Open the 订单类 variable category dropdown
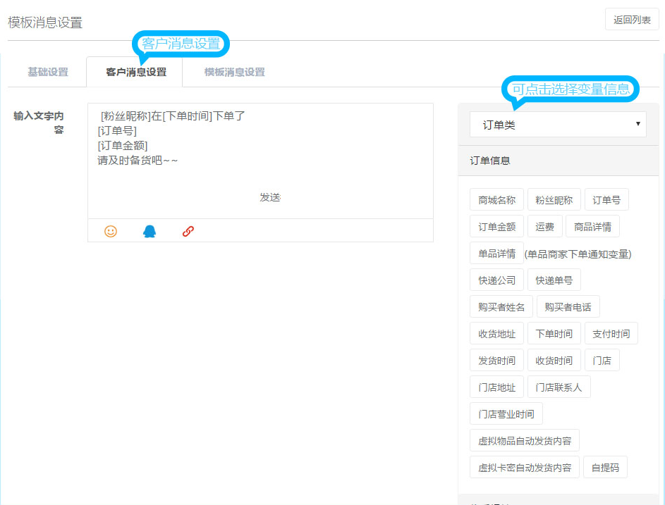Viewport: 665px width, 505px height. (558, 125)
